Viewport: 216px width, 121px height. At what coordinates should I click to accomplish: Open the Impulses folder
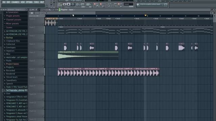pos(10,51)
